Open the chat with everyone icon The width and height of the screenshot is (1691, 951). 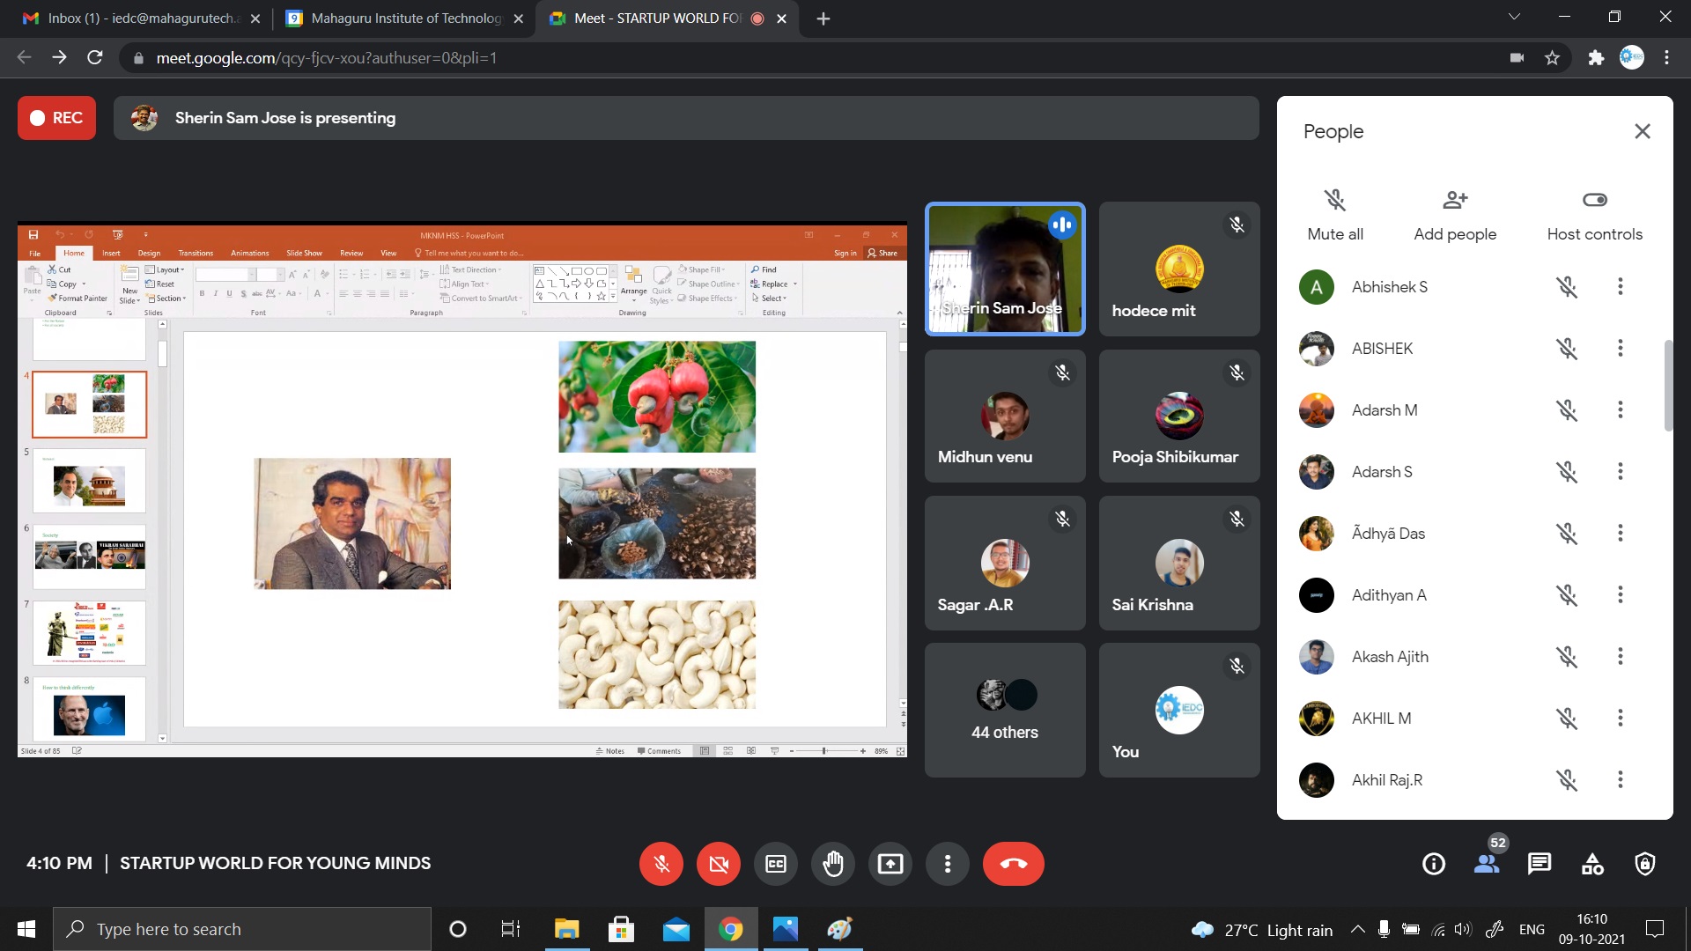click(1539, 864)
